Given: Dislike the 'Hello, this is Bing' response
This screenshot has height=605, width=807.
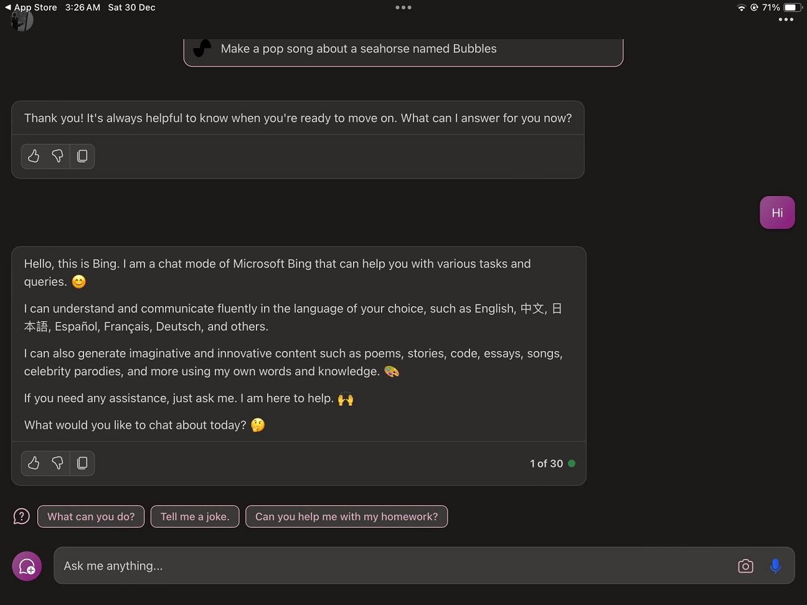Looking at the screenshot, I should 57,463.
